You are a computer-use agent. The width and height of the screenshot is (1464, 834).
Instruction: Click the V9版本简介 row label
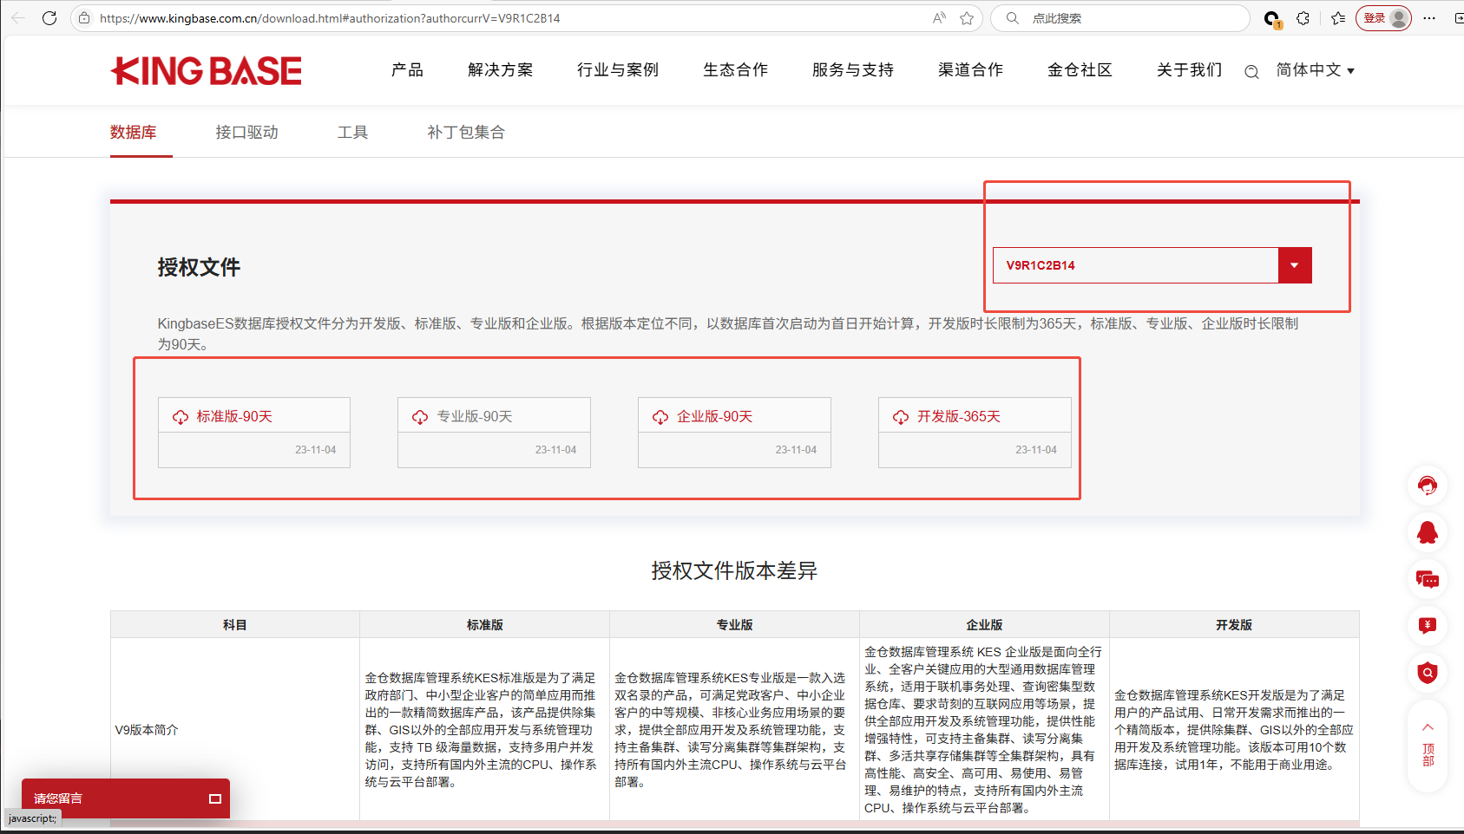coord(147,730)
